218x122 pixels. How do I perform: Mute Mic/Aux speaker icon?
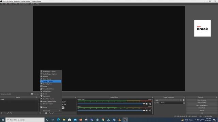coord(147,110)
